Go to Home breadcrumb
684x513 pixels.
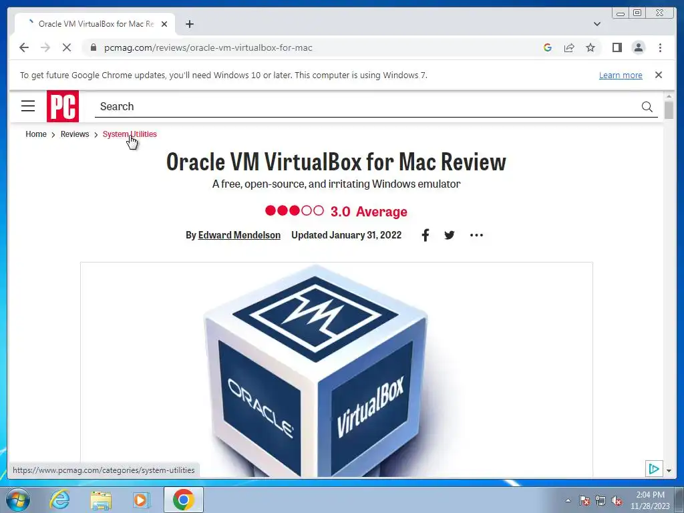click(36, 134)
